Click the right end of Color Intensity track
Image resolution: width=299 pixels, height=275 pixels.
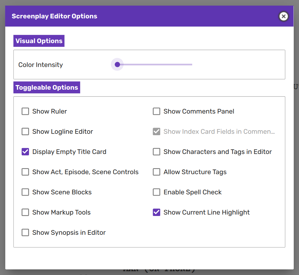click(191, 65)
